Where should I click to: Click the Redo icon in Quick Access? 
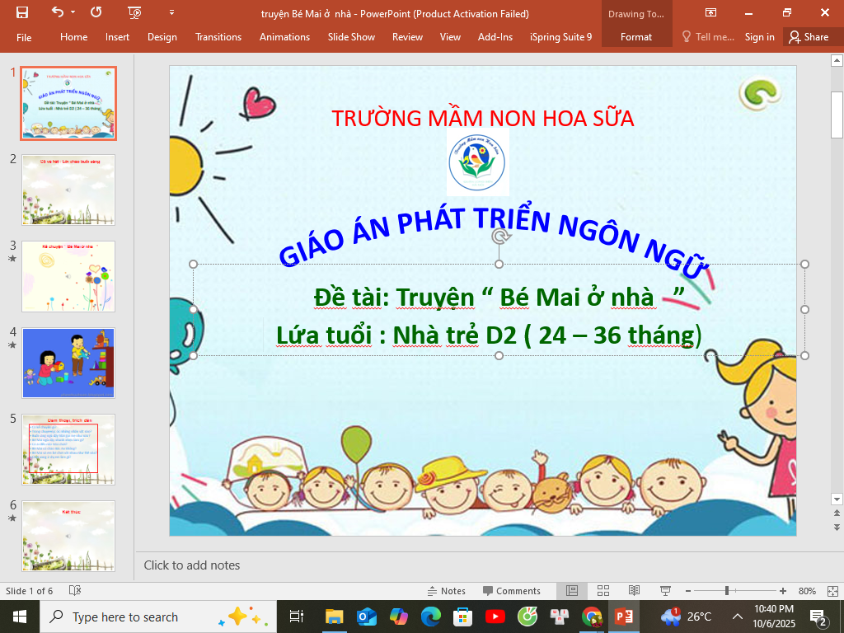click(x=96, y=13)
